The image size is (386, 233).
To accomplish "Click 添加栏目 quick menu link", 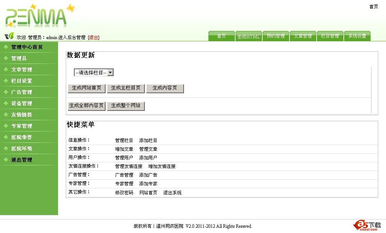I will click(x=148, y=141).
